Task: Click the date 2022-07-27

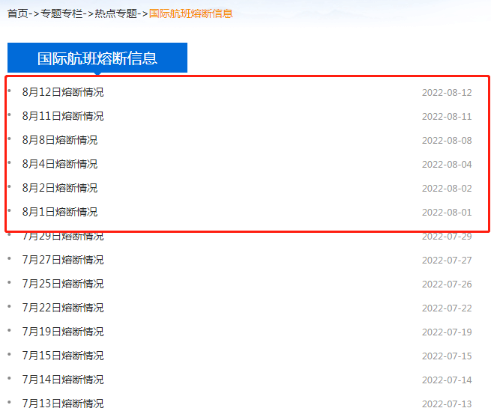Action: pyautogui.click(x=447, y=261)
